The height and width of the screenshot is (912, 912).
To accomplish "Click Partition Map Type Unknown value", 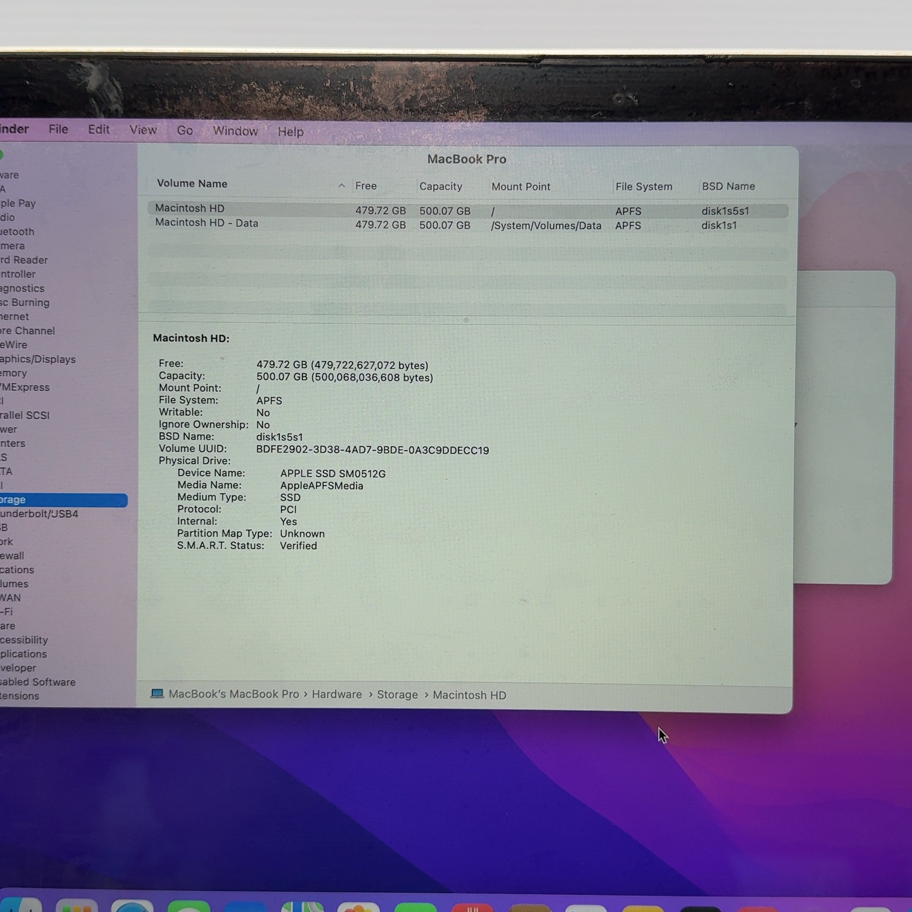I will 302,533.
